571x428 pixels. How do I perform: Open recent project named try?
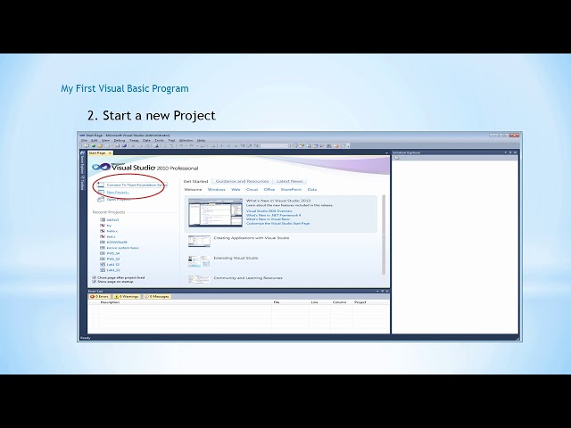click(109, 226)
